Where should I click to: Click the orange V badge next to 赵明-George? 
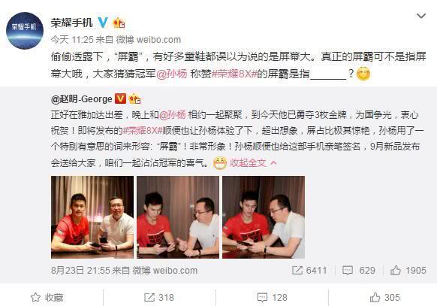pos(120,98)
